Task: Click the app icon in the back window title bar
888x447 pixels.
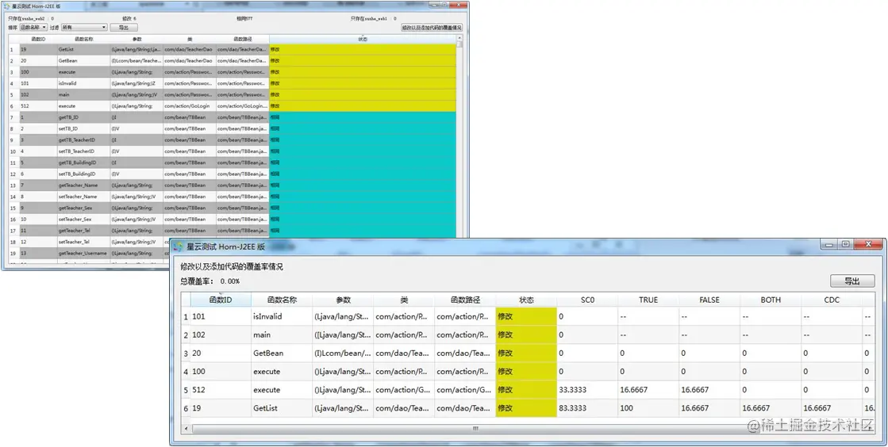Action: tap(7, 6)
